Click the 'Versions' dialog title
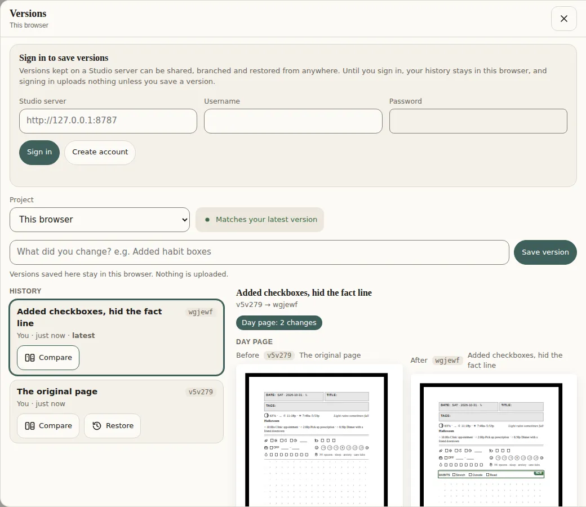The height and width of the screenshot is (507, 586). pos(28,14)
